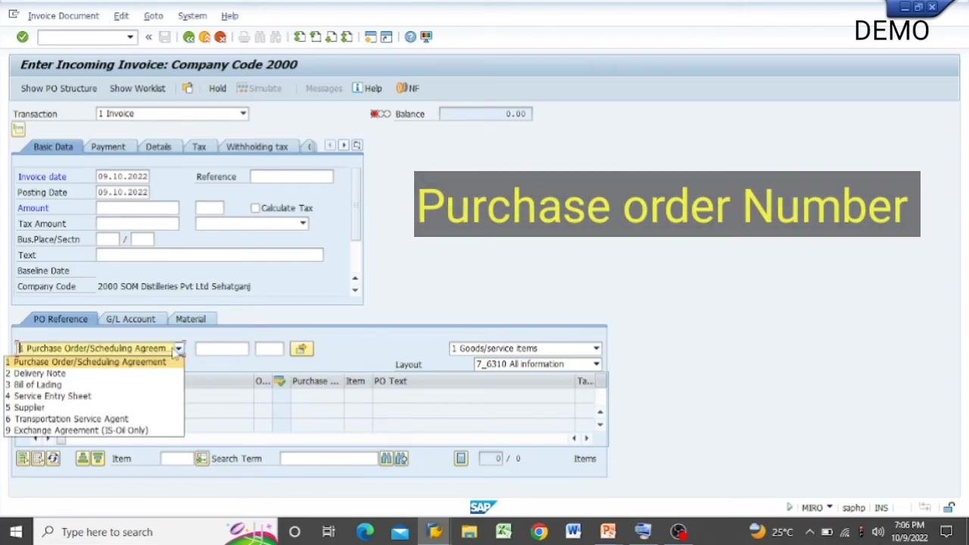969x545 pixels.
Task: Click the Save diskette icon
Action: point(164,37)
